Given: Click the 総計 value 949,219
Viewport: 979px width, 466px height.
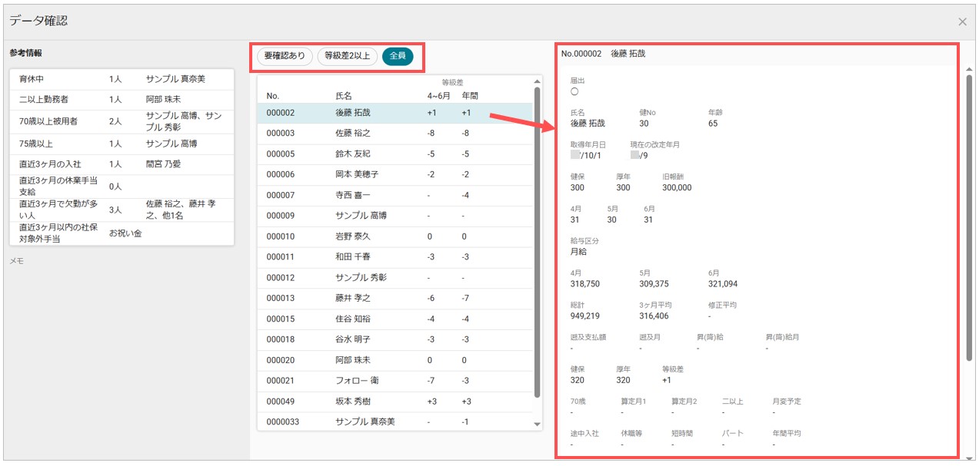Looking at the screenshot, I should (x=585, y=316).
